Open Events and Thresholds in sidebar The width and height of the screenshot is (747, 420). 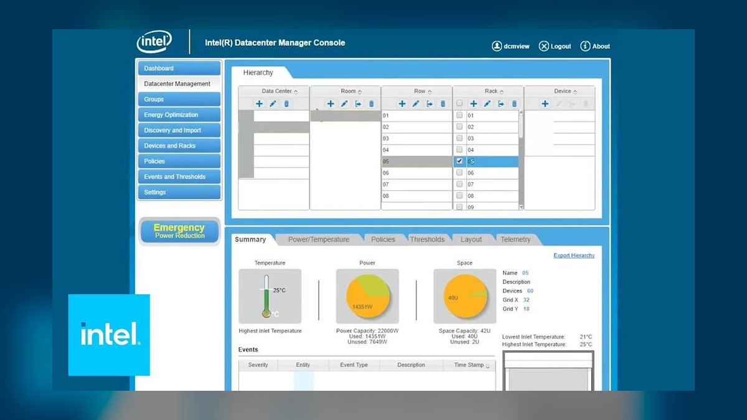179,177
